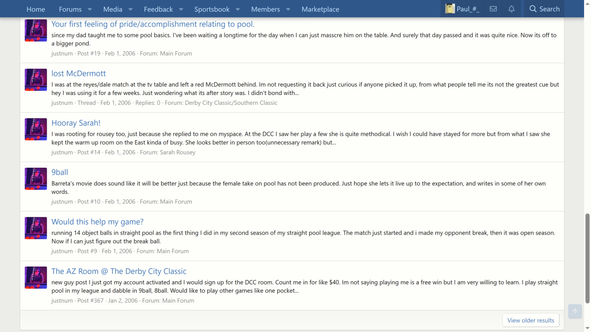
Task: Expand the Media dropdown arrow
Action: point(131,9)
